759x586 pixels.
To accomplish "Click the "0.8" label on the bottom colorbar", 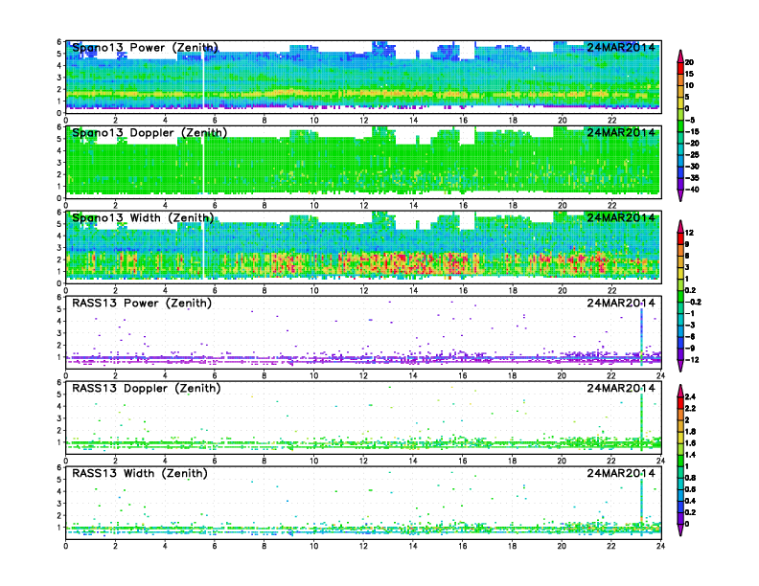I will [x=691, y=478].
